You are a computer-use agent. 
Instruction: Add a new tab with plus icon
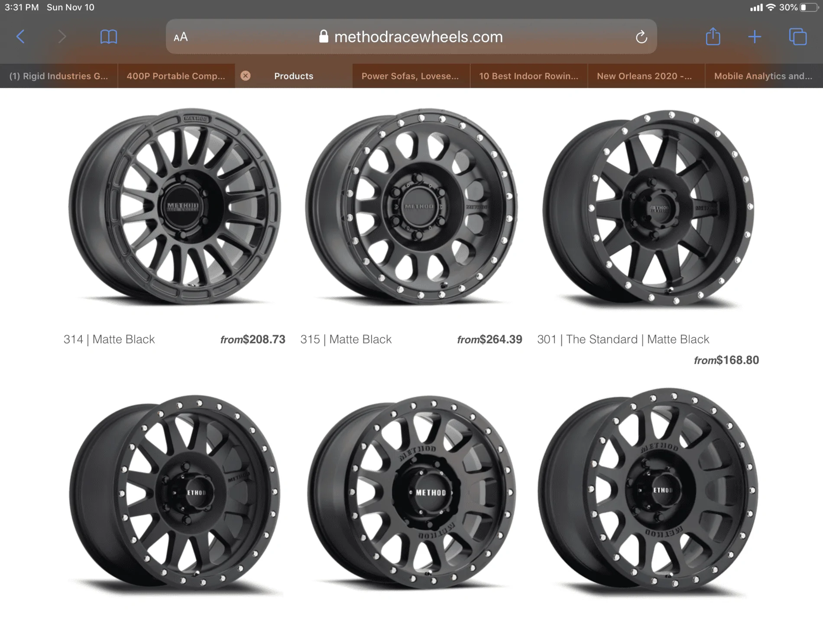(x=755, y=36)
